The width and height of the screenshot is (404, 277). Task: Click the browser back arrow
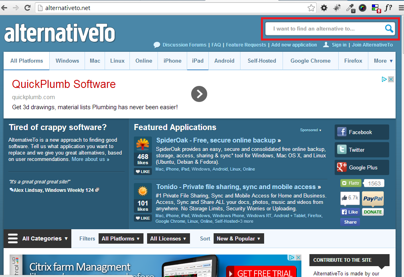point(4,8)
